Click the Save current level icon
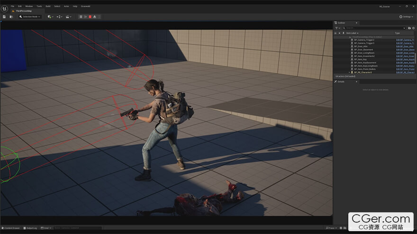 tap(4, 17)
